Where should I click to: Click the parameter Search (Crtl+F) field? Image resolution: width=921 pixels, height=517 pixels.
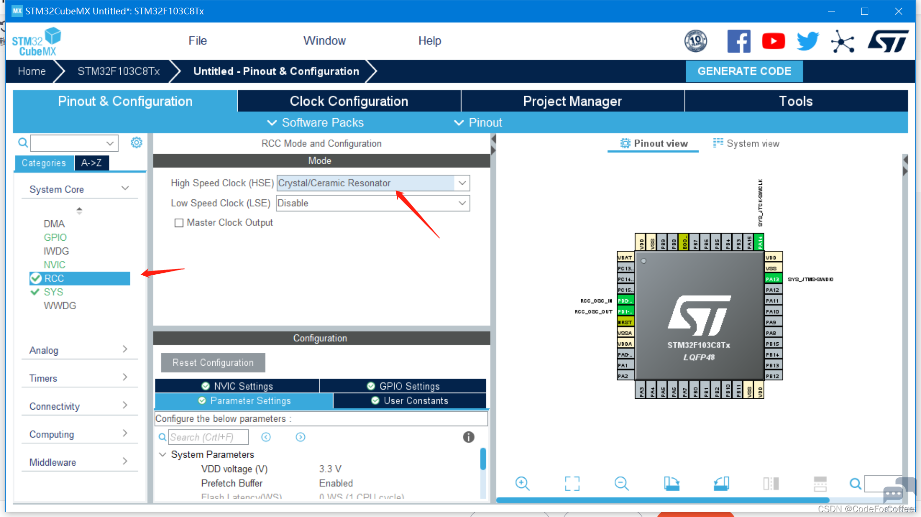click(x=208, y=437)
